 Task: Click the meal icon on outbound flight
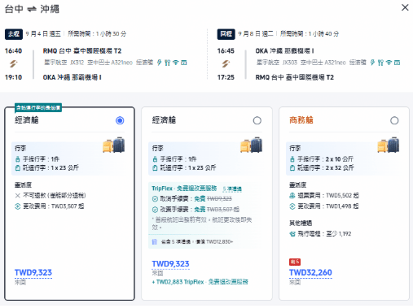click(x=167, y=63)
